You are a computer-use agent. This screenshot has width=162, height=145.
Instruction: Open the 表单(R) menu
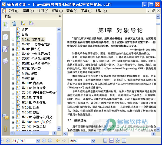pos(72,11)
